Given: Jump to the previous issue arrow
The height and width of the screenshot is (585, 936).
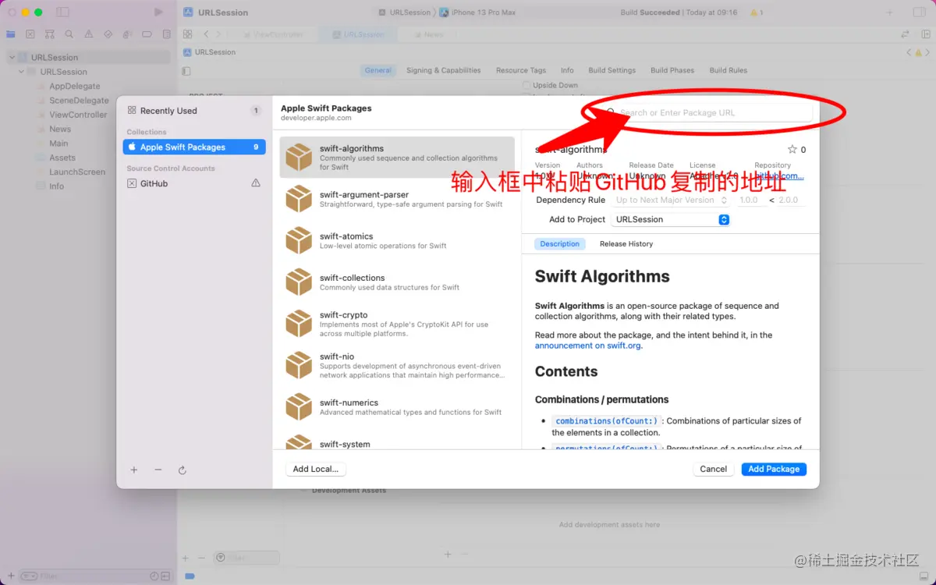Looking at the screenshot, I should (x=909, y=52).
